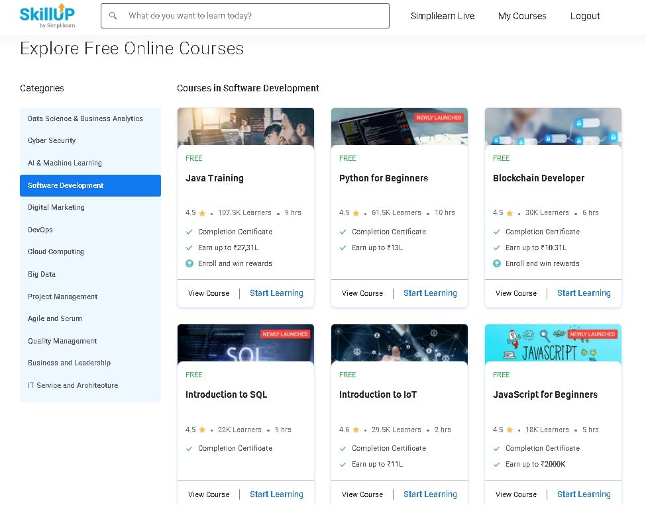Open the JavaScript banner thumbnail
The width and height of the screenshot is (646, 505).
click(x=553, y=344)
